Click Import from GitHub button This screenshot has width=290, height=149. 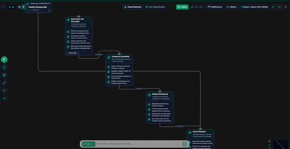[254, 7]
